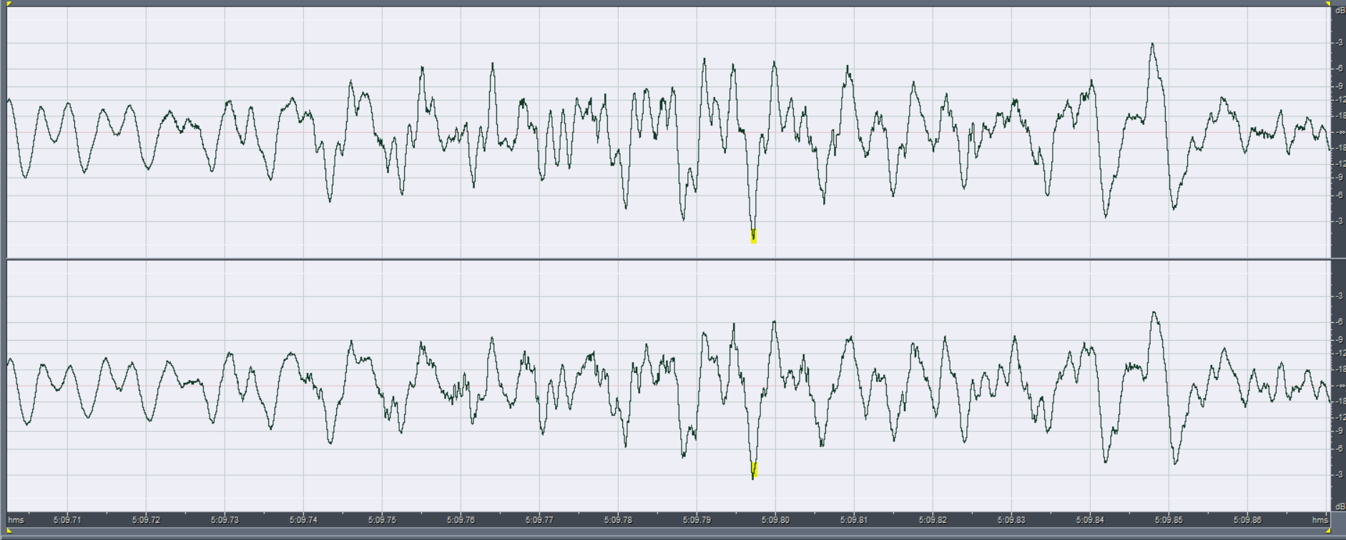Click the 5:09.80 time ruler label

point(775,520)
